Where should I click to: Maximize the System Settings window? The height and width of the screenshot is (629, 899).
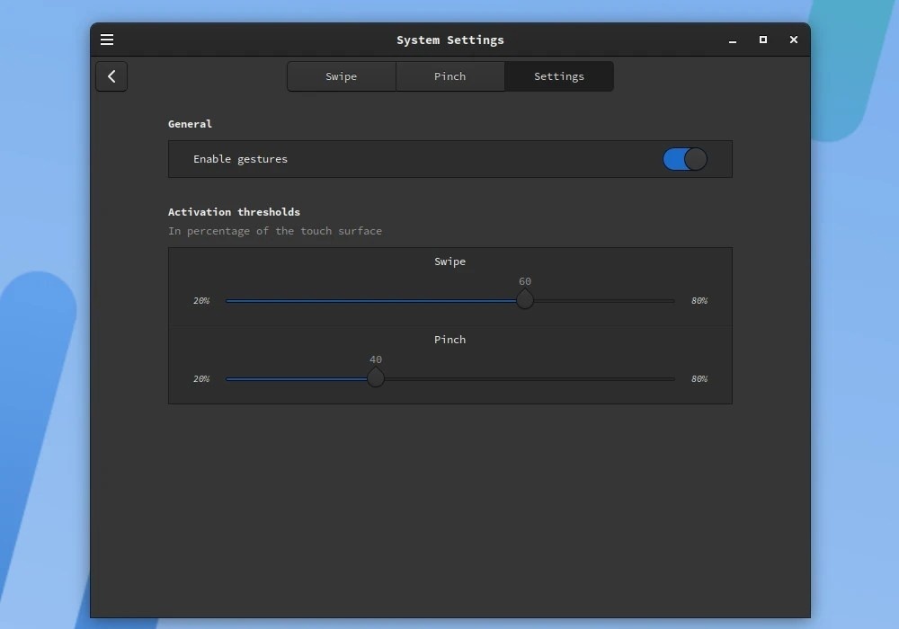pyautogui.click(x=763, y=40)
